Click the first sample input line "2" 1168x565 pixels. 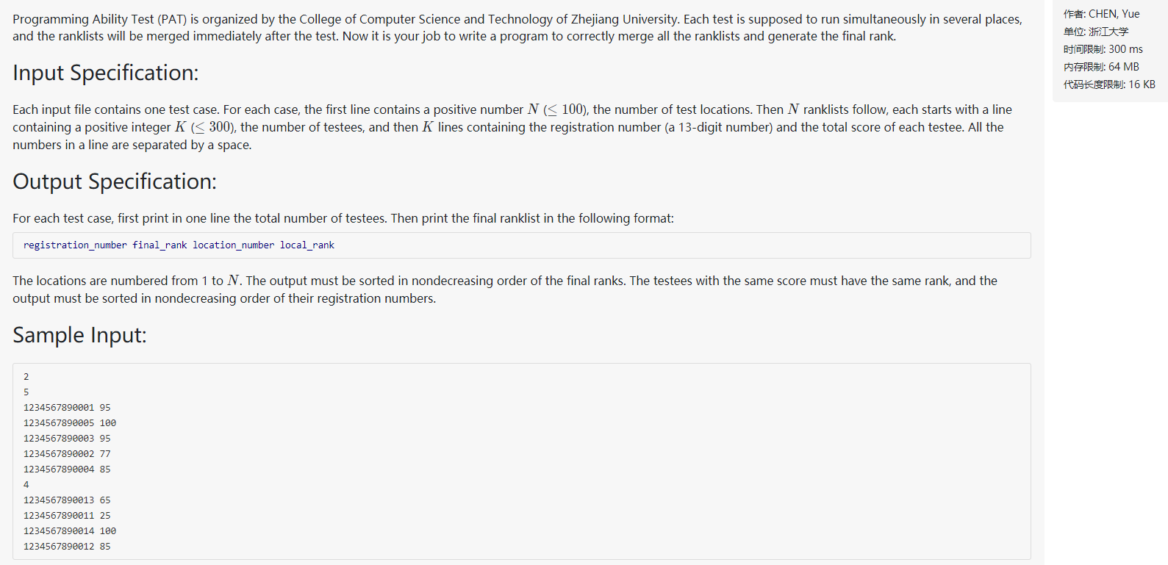(x=26, y=377)
